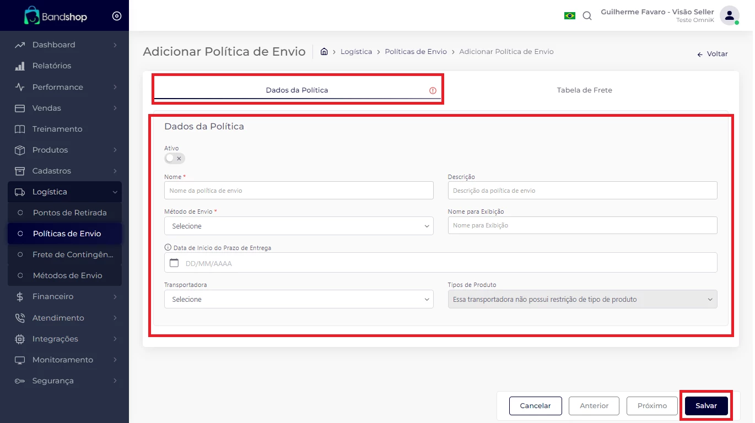Collapse the Logística sidebar menu
The width and height of the screenshot is (755, 423).
click(65, 192)
